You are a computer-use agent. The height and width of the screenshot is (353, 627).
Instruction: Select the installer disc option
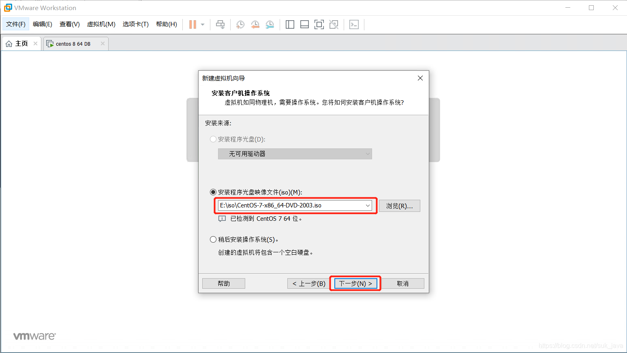click(213, 139)
